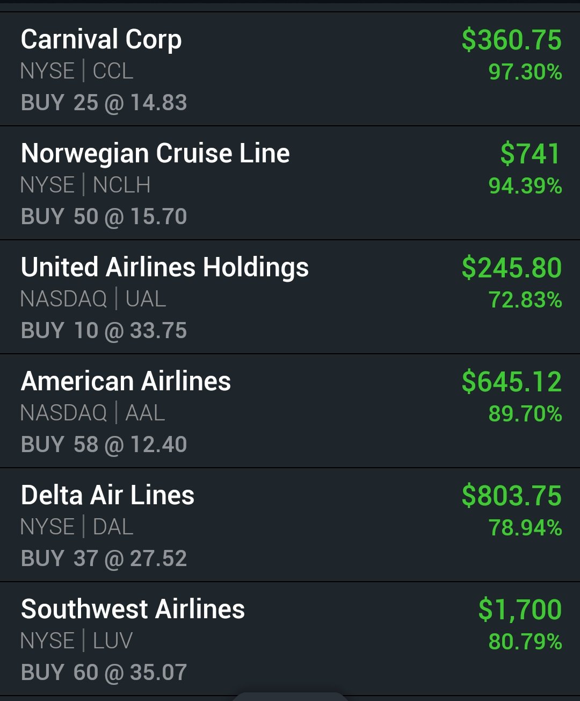Screen dimensions: 580x701
Task: Tap BUY 37 @ 27.52 trade line
Action: pos(104,559)
